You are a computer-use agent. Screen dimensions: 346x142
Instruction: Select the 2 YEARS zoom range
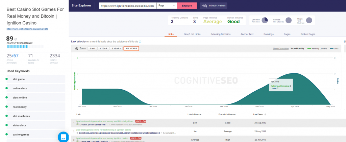coord(116,49)
